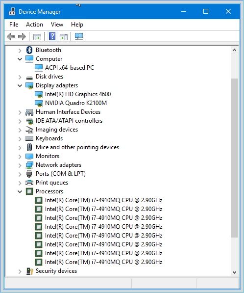Viewport: 244px width, 293px height.
Task: Expand Human Interface Devices category
Action: [20, 112]
